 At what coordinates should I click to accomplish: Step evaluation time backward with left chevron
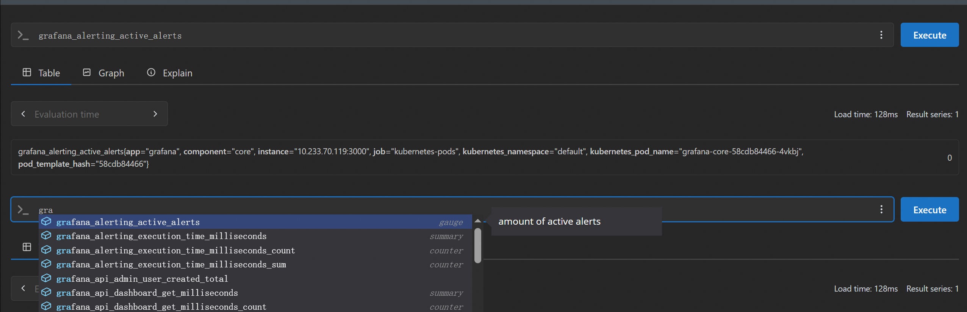tap(23, 114)
